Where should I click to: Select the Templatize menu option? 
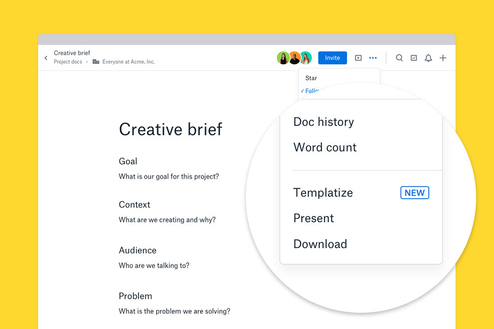tap(323, 193)
